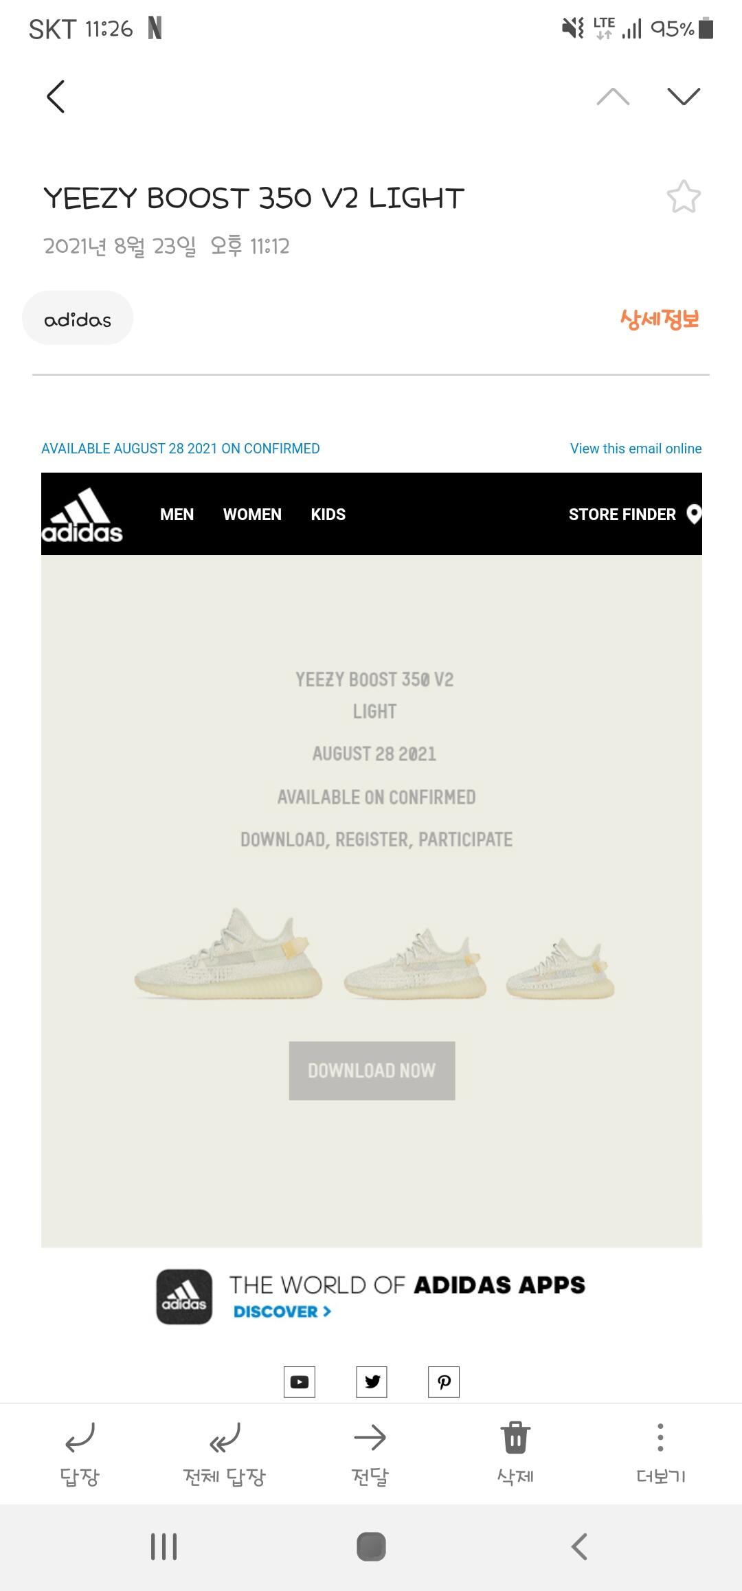Go to previous email with up chevron

pyautogui.click(x=613, y=96)
